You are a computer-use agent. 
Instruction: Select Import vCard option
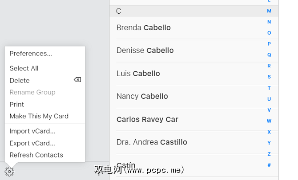click(32, 131)
